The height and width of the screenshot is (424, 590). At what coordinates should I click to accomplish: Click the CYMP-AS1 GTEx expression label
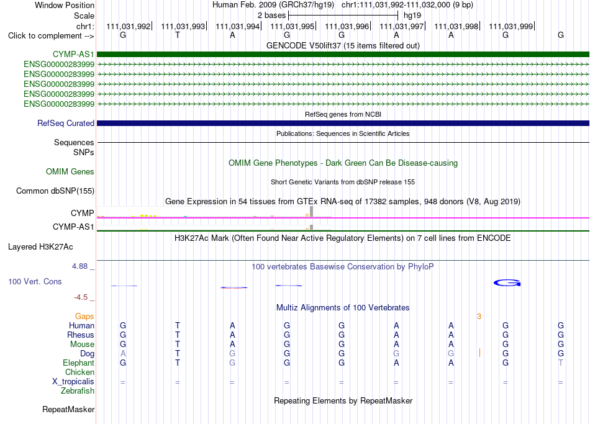pyautogui.click(x=73, y=227)
